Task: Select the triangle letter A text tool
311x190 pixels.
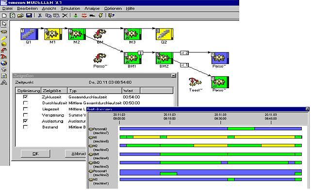Action: (4, 82)
